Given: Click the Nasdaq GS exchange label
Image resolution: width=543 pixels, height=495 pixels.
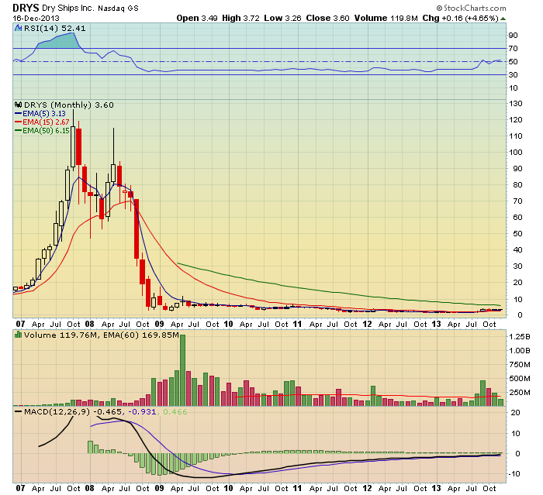Looking at the screenshot, I should pyautogui.click(x=118, y=9).
